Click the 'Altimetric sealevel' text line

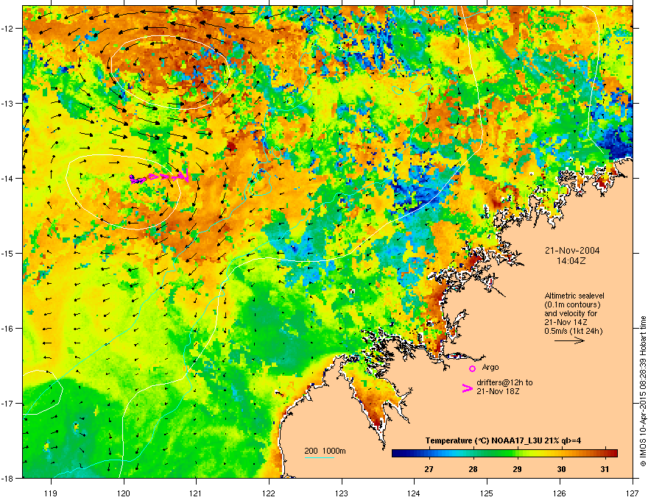click(x=574, y=296)
